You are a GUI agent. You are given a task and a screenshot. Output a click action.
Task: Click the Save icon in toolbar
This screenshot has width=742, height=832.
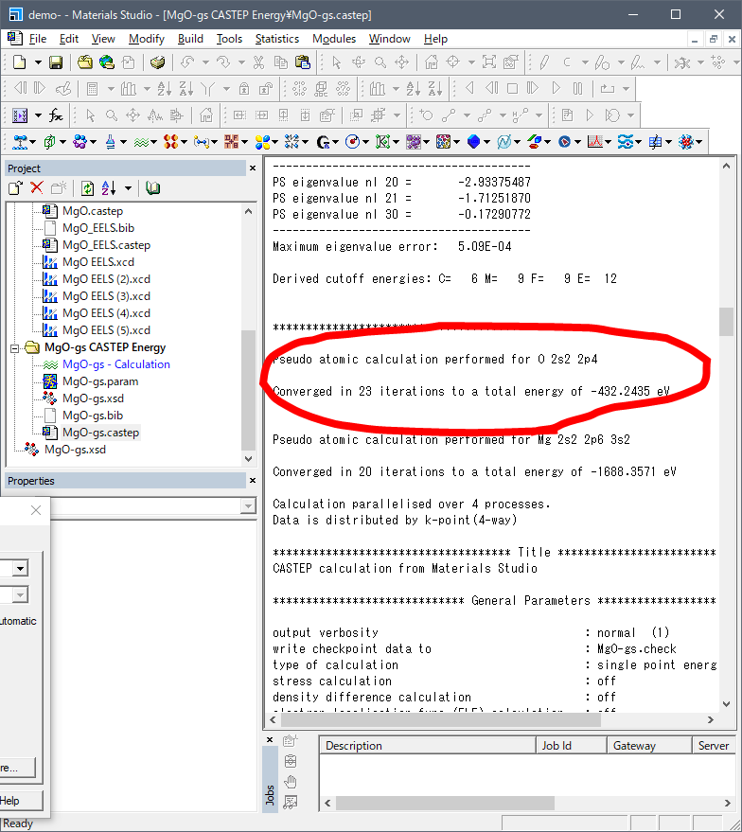(x=55, y=62)
